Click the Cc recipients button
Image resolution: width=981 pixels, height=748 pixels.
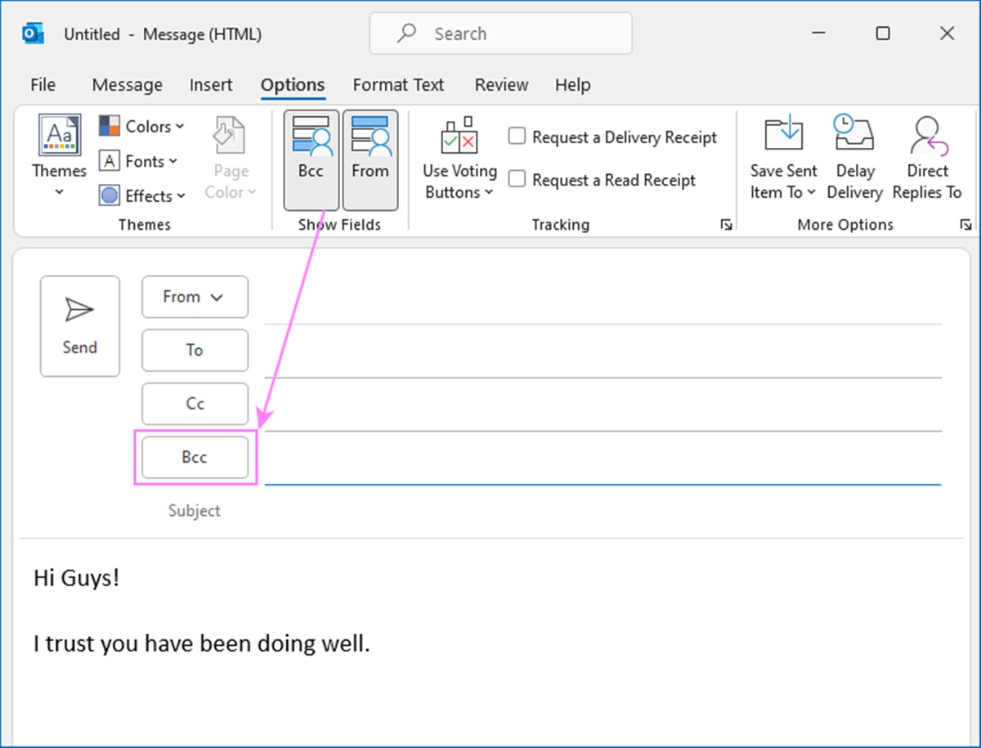pyautogui.click(x=195, y=404)
